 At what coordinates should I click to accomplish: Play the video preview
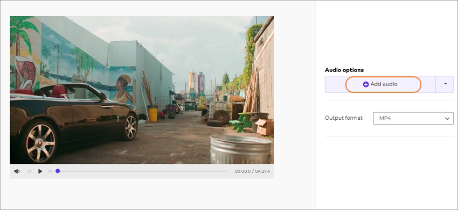[40, 171]
